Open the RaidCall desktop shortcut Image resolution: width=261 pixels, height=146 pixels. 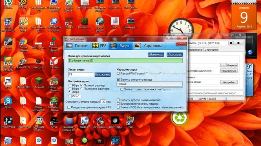point(84,122)
